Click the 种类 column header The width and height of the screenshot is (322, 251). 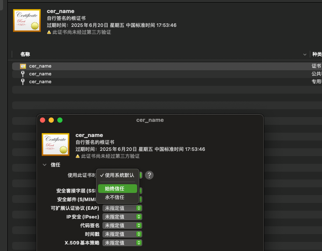pos(317,54)
